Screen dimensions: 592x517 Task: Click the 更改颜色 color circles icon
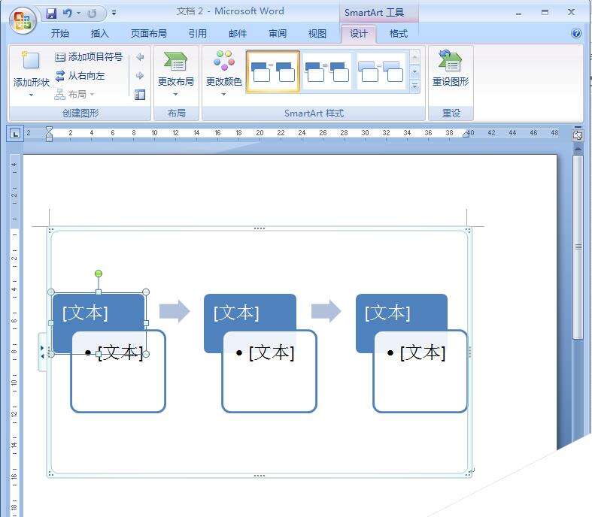[224, 60]
